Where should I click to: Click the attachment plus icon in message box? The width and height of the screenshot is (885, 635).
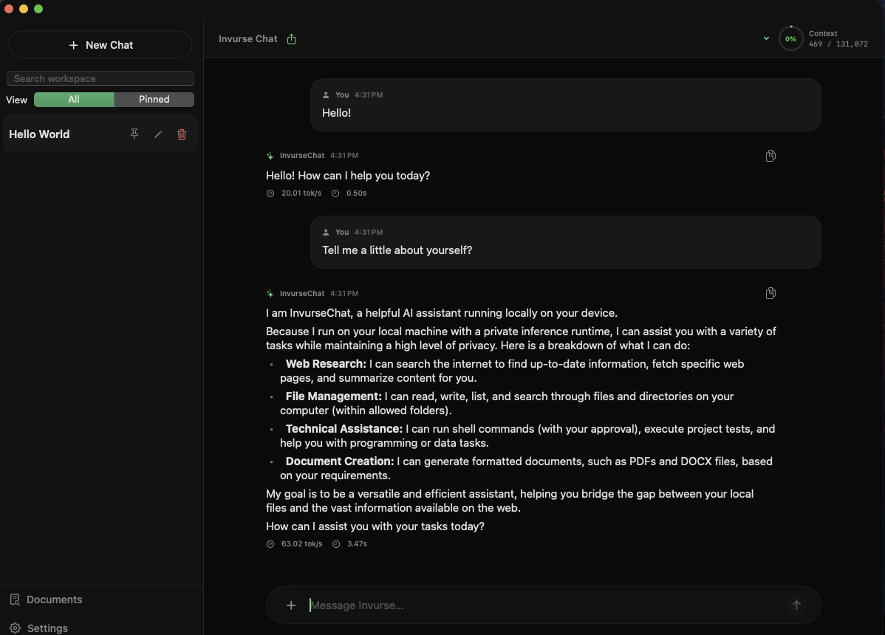290,605
